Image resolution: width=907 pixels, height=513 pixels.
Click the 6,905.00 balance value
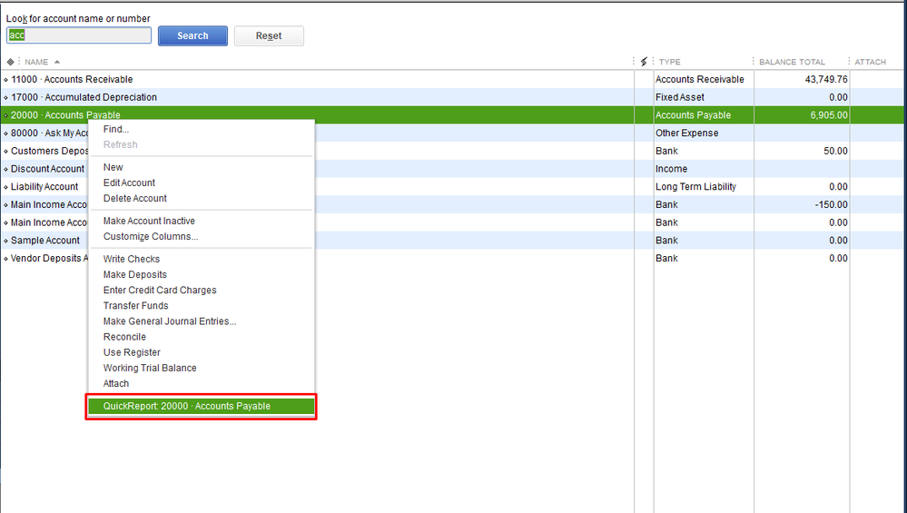pyautogui.click(x=829, y=115)
